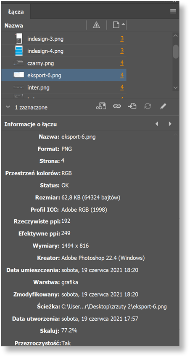Screen dimensions: 190x357
Task: Show previous link info with left arrow
Action: pos(157,124)
